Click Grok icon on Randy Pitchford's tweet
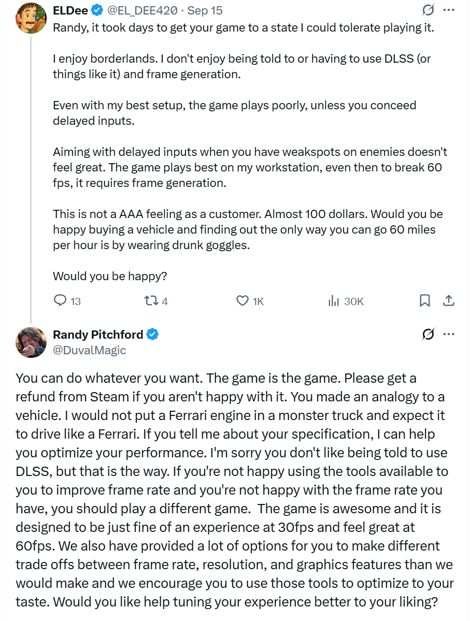This screenshot has width=471, height=621. 428,334
